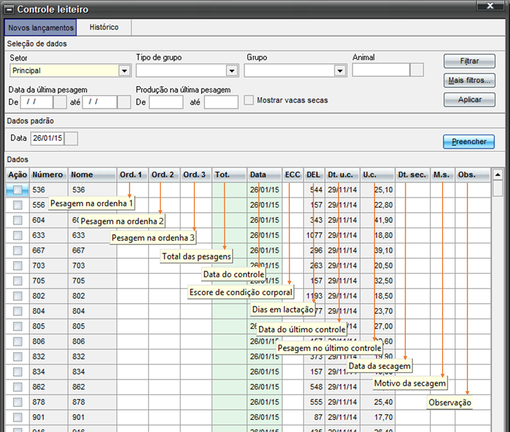Close the Controle leiteiro window
Screen dimensions: 510x432
[490, 6]
